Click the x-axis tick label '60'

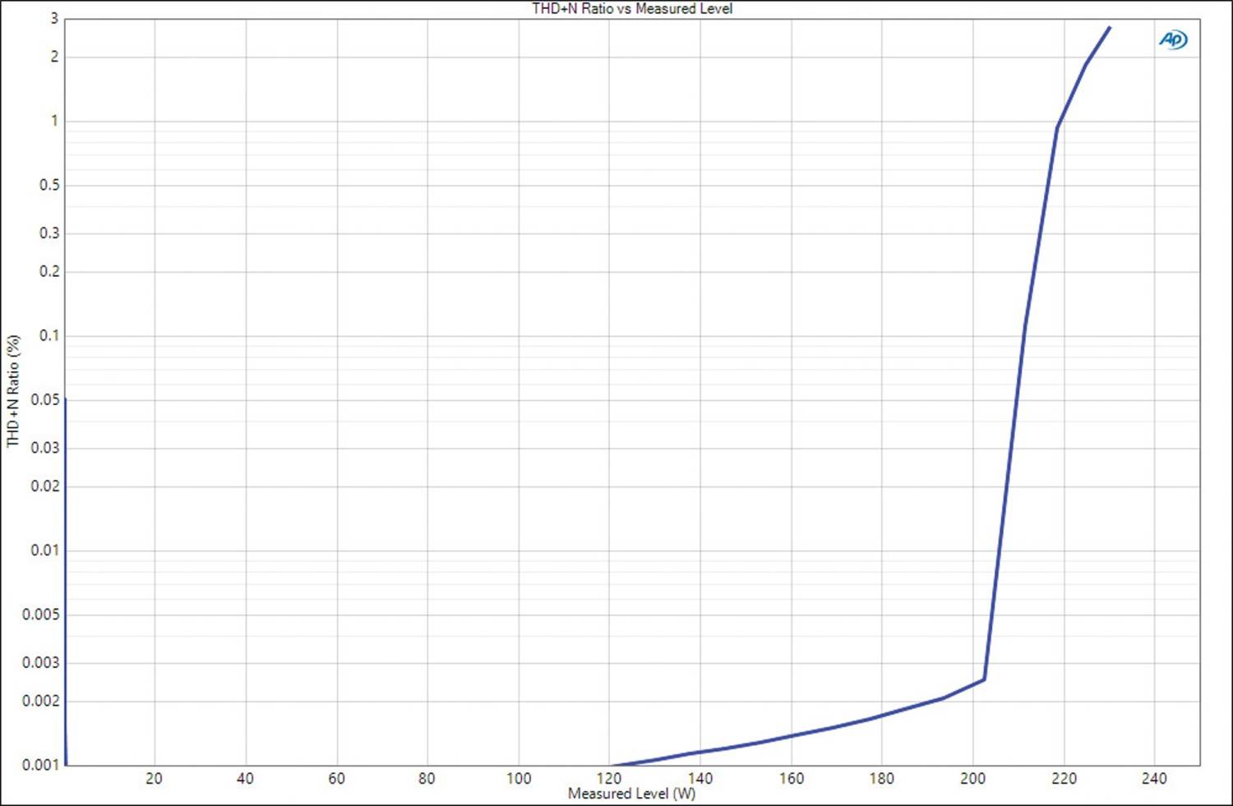click(336, 778)
